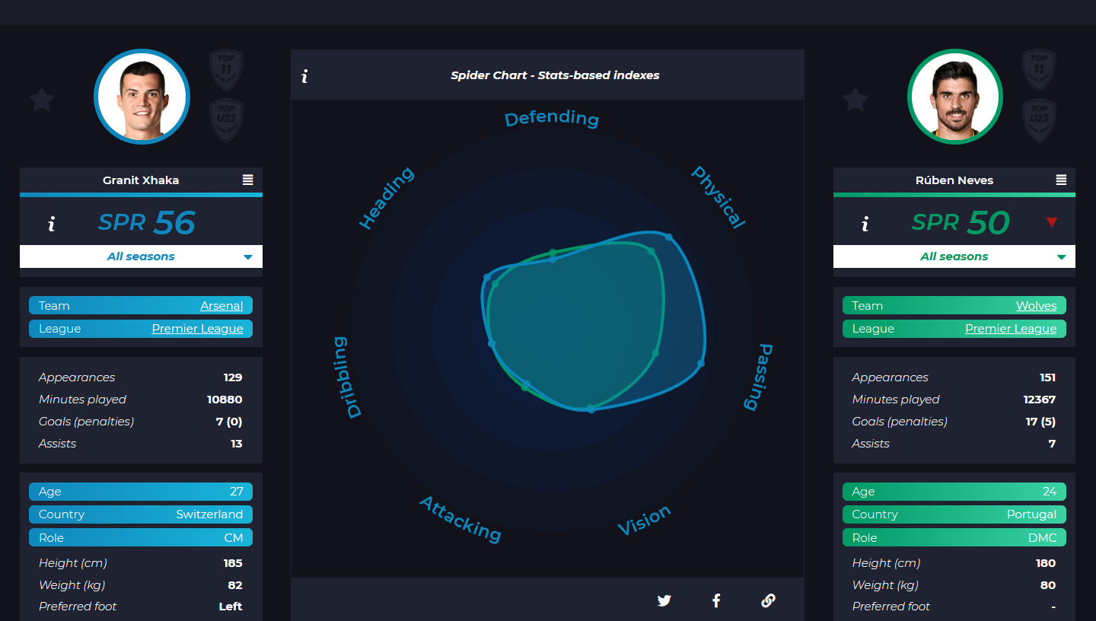The height and width of the screenshot is (621, 1096).
Task: Click the favorite star next to Rúben Neves
Action: (855, 100)
